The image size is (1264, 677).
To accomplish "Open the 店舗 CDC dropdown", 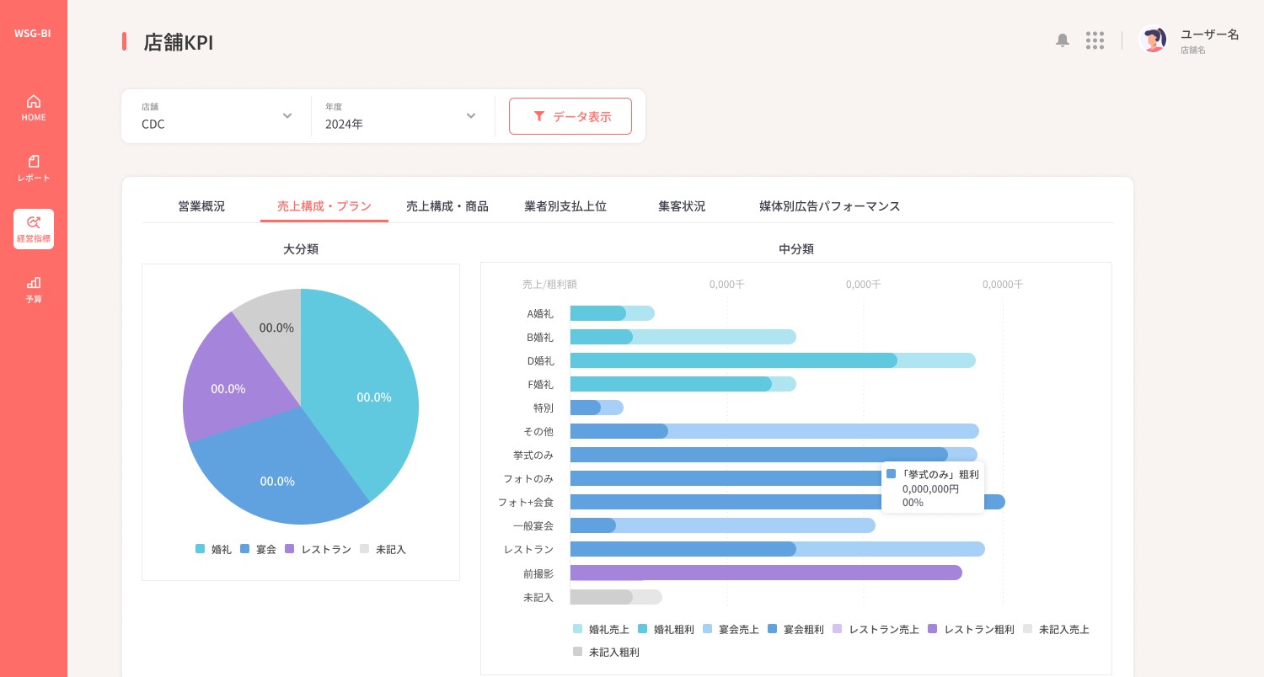I will [217, 116].
